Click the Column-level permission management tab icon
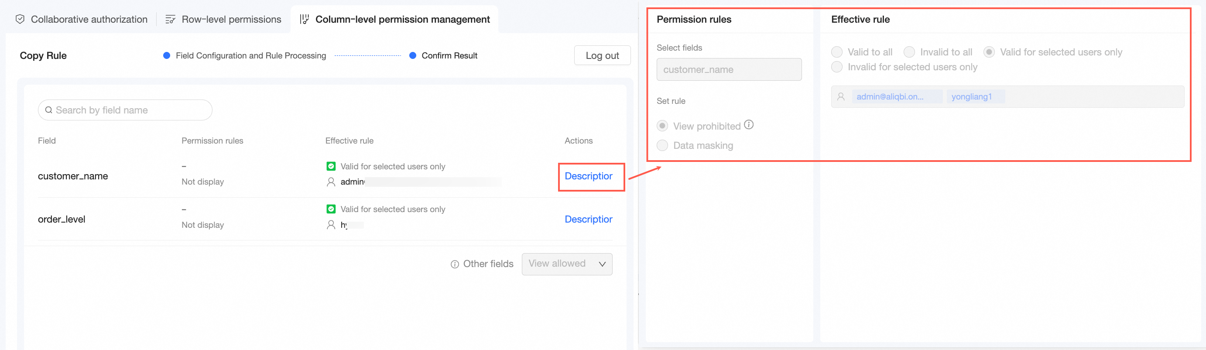Image resolution: width=1206 pixels, height=350 pixels. (304, 19)
